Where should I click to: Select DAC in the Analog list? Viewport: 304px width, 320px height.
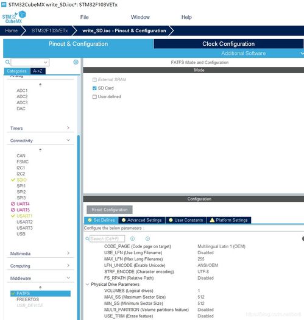pyautogui.click(x=21, y=108)
